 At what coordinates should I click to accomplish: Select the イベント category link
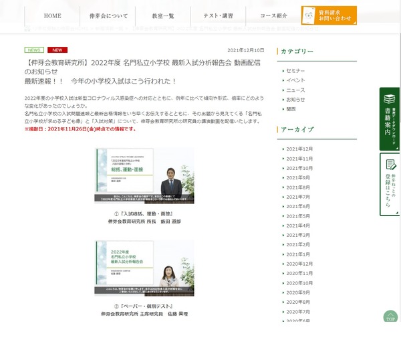(295, 80)
